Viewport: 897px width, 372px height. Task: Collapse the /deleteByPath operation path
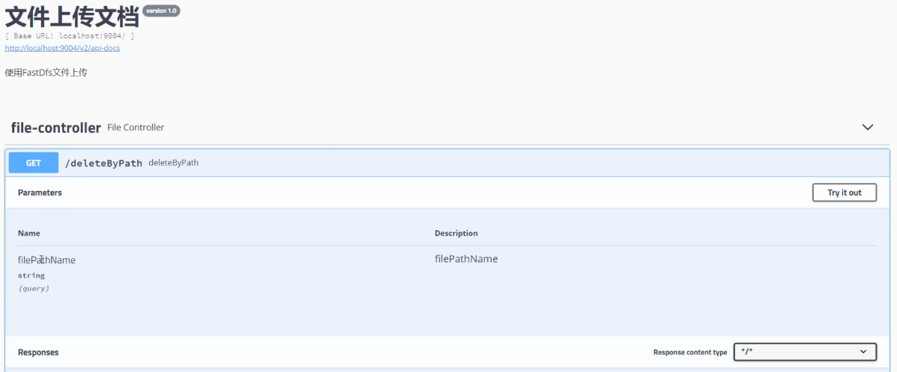pos(103,163)
